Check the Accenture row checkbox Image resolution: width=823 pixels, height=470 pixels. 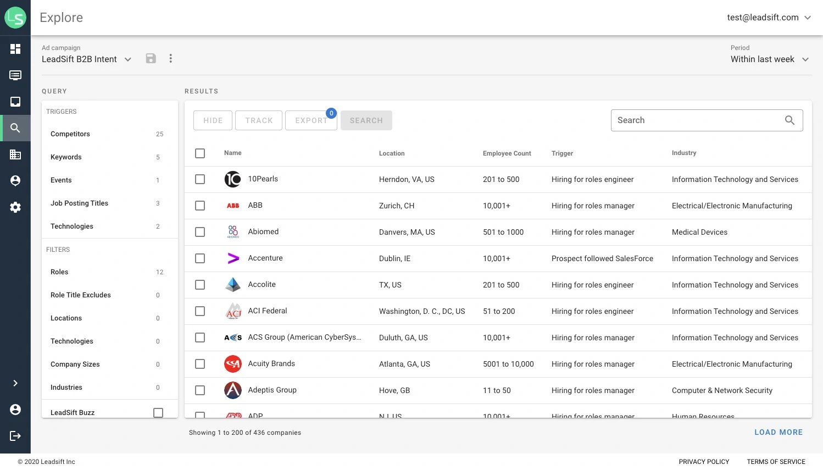click(200, 258)
